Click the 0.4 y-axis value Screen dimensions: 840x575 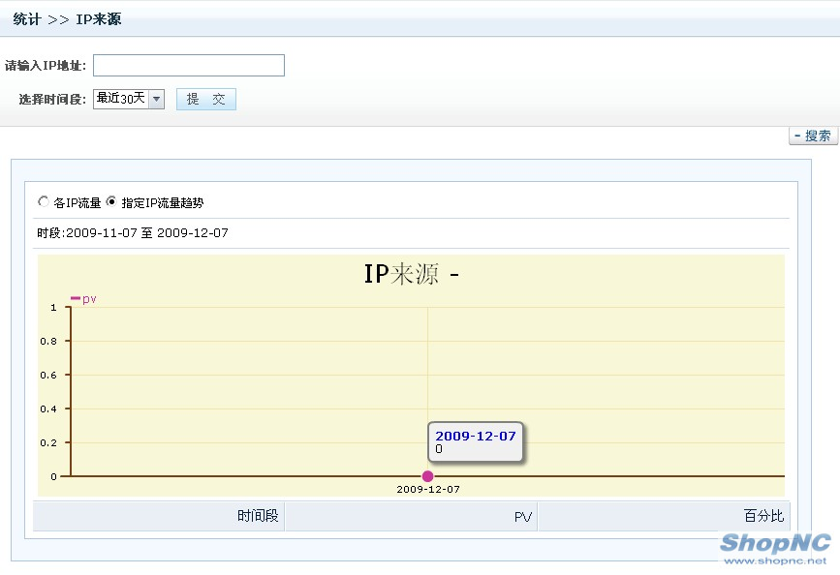pos(48,409)
